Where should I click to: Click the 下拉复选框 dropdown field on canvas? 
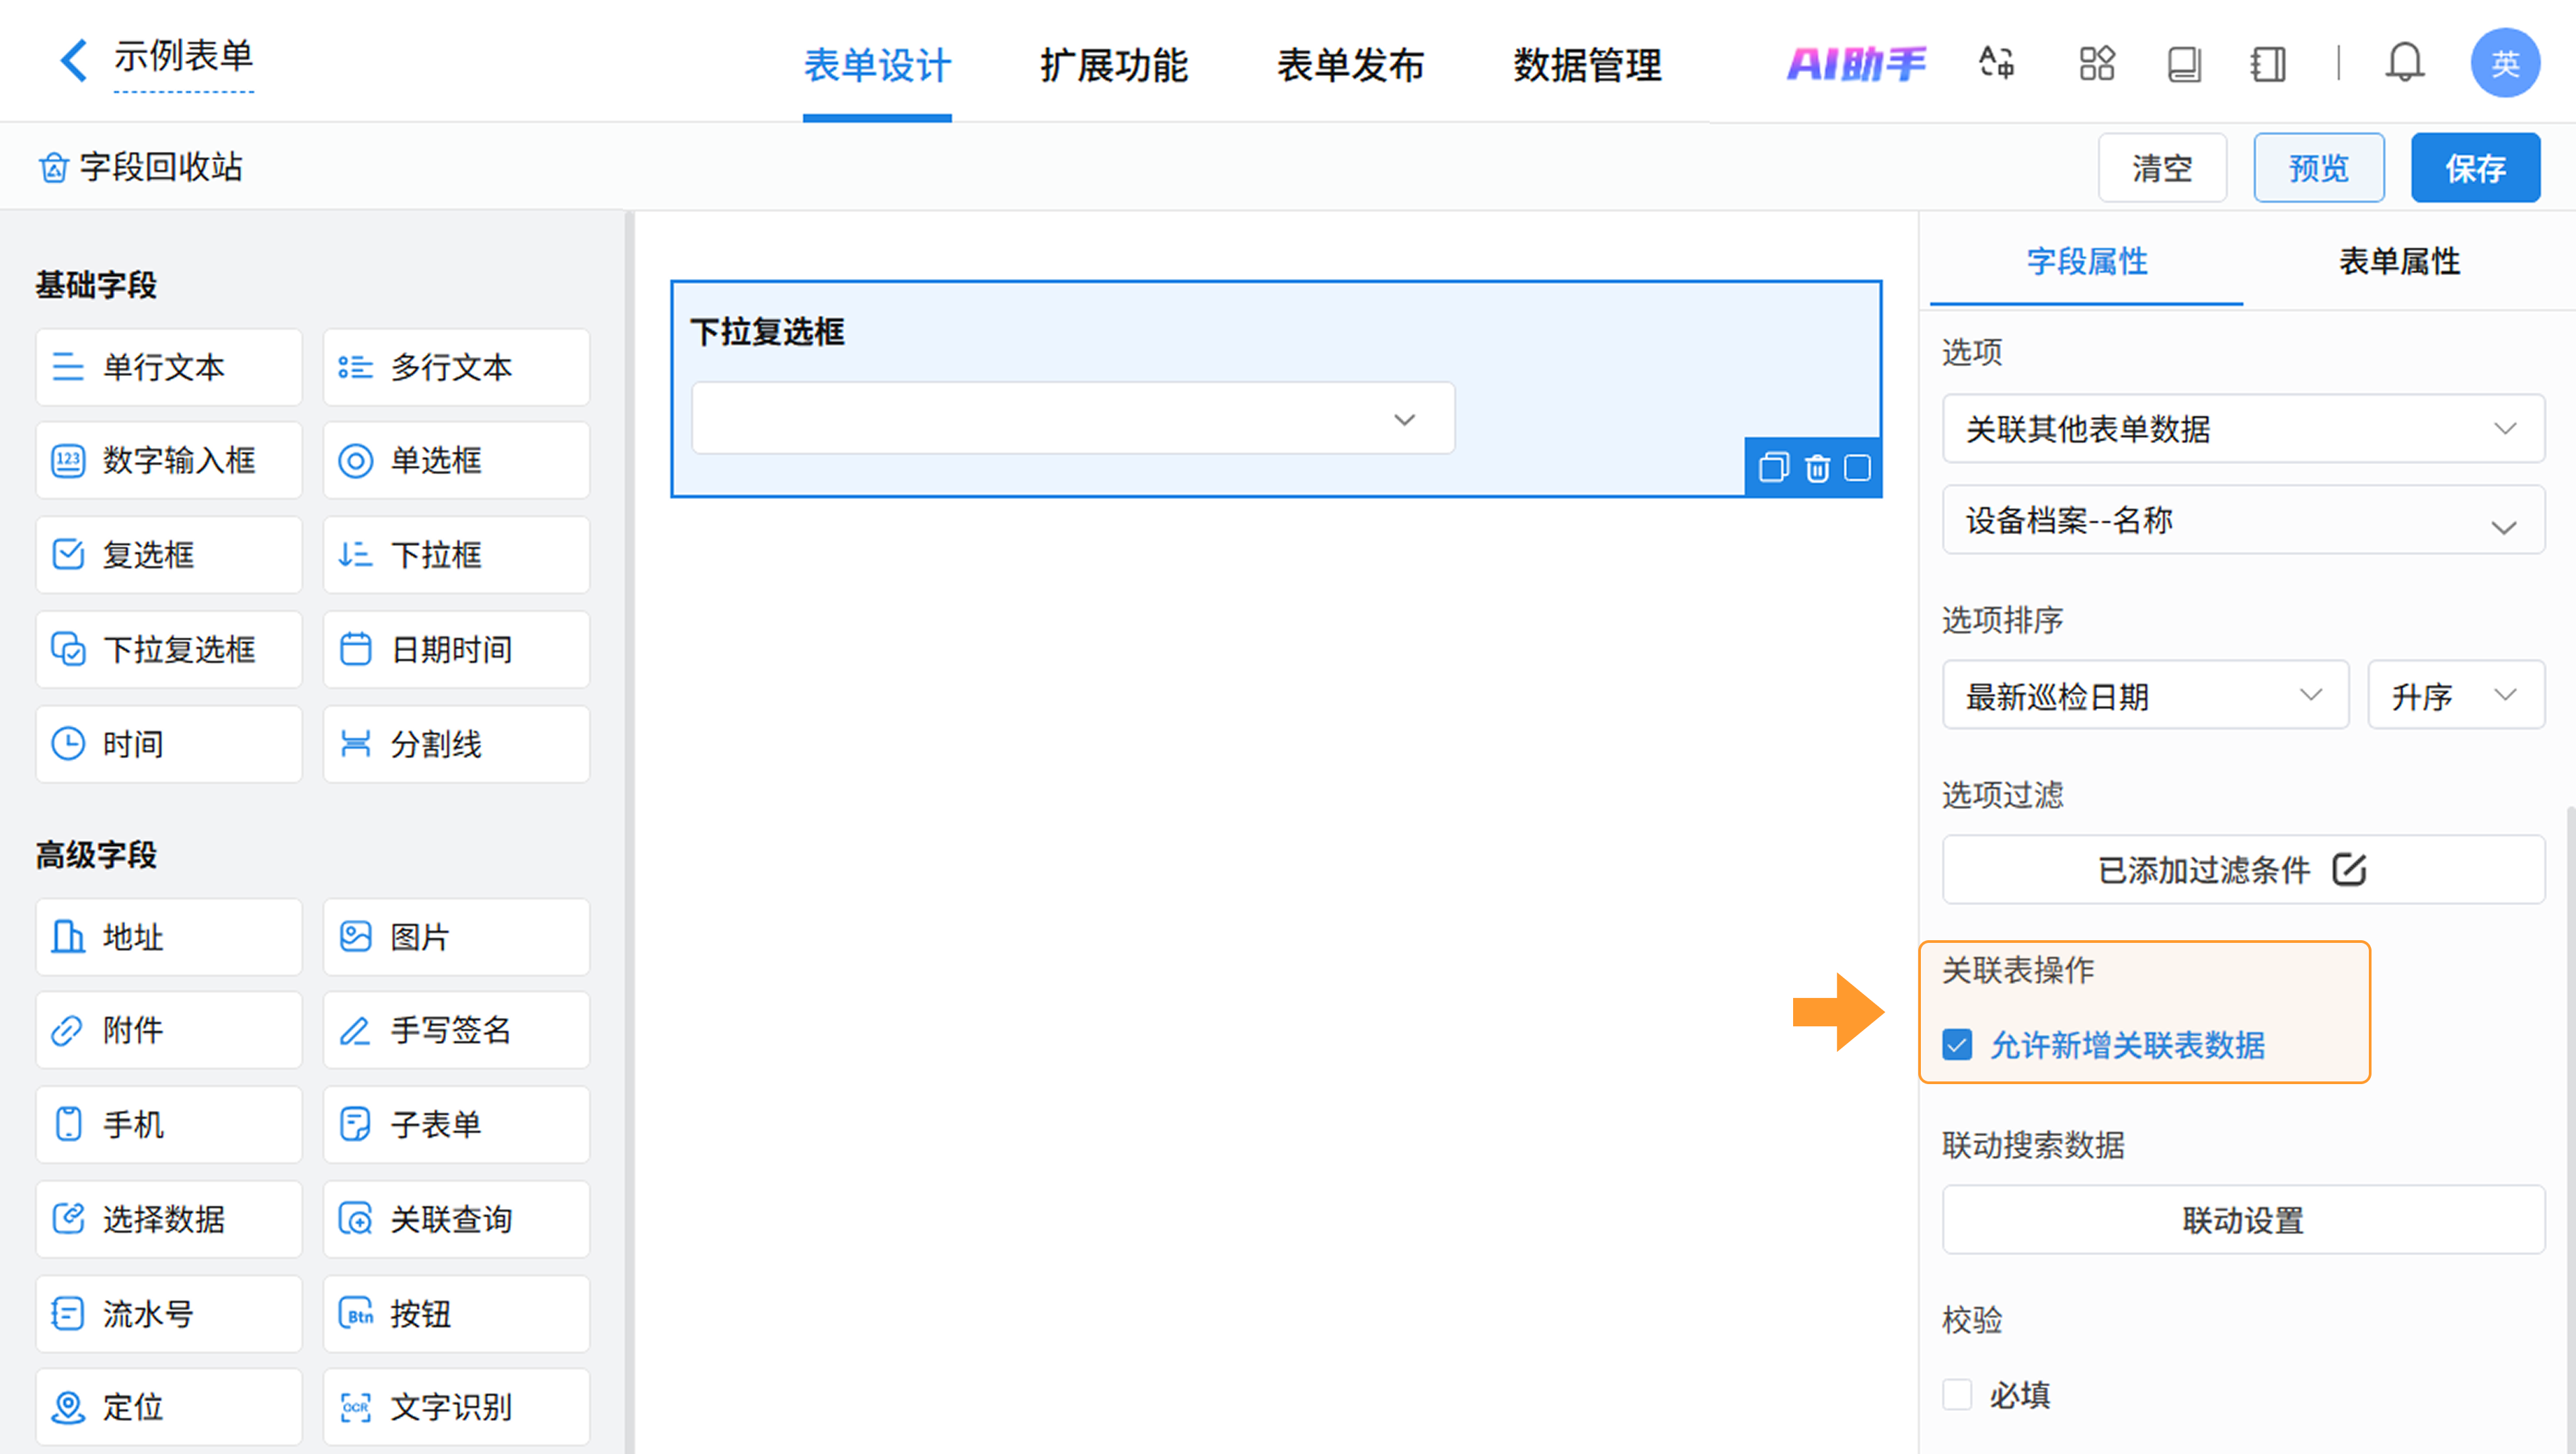point(1072,419)
